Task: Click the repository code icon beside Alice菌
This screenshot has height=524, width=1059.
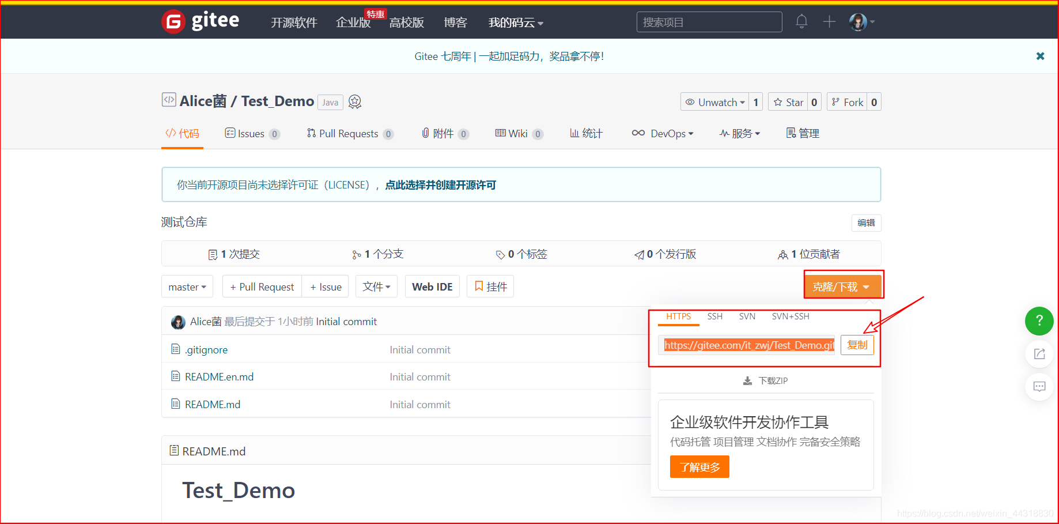Action: click(168, 100)
